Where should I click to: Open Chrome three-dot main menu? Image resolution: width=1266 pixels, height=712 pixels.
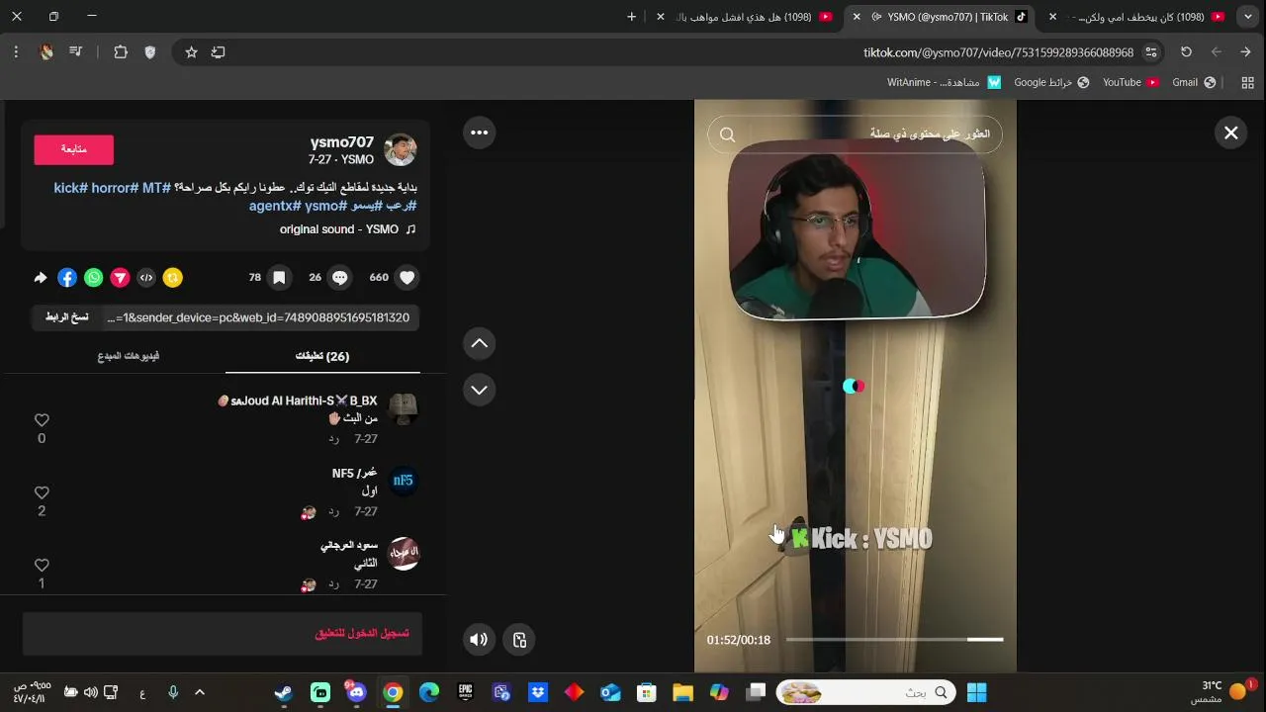(x=16, y=52)
